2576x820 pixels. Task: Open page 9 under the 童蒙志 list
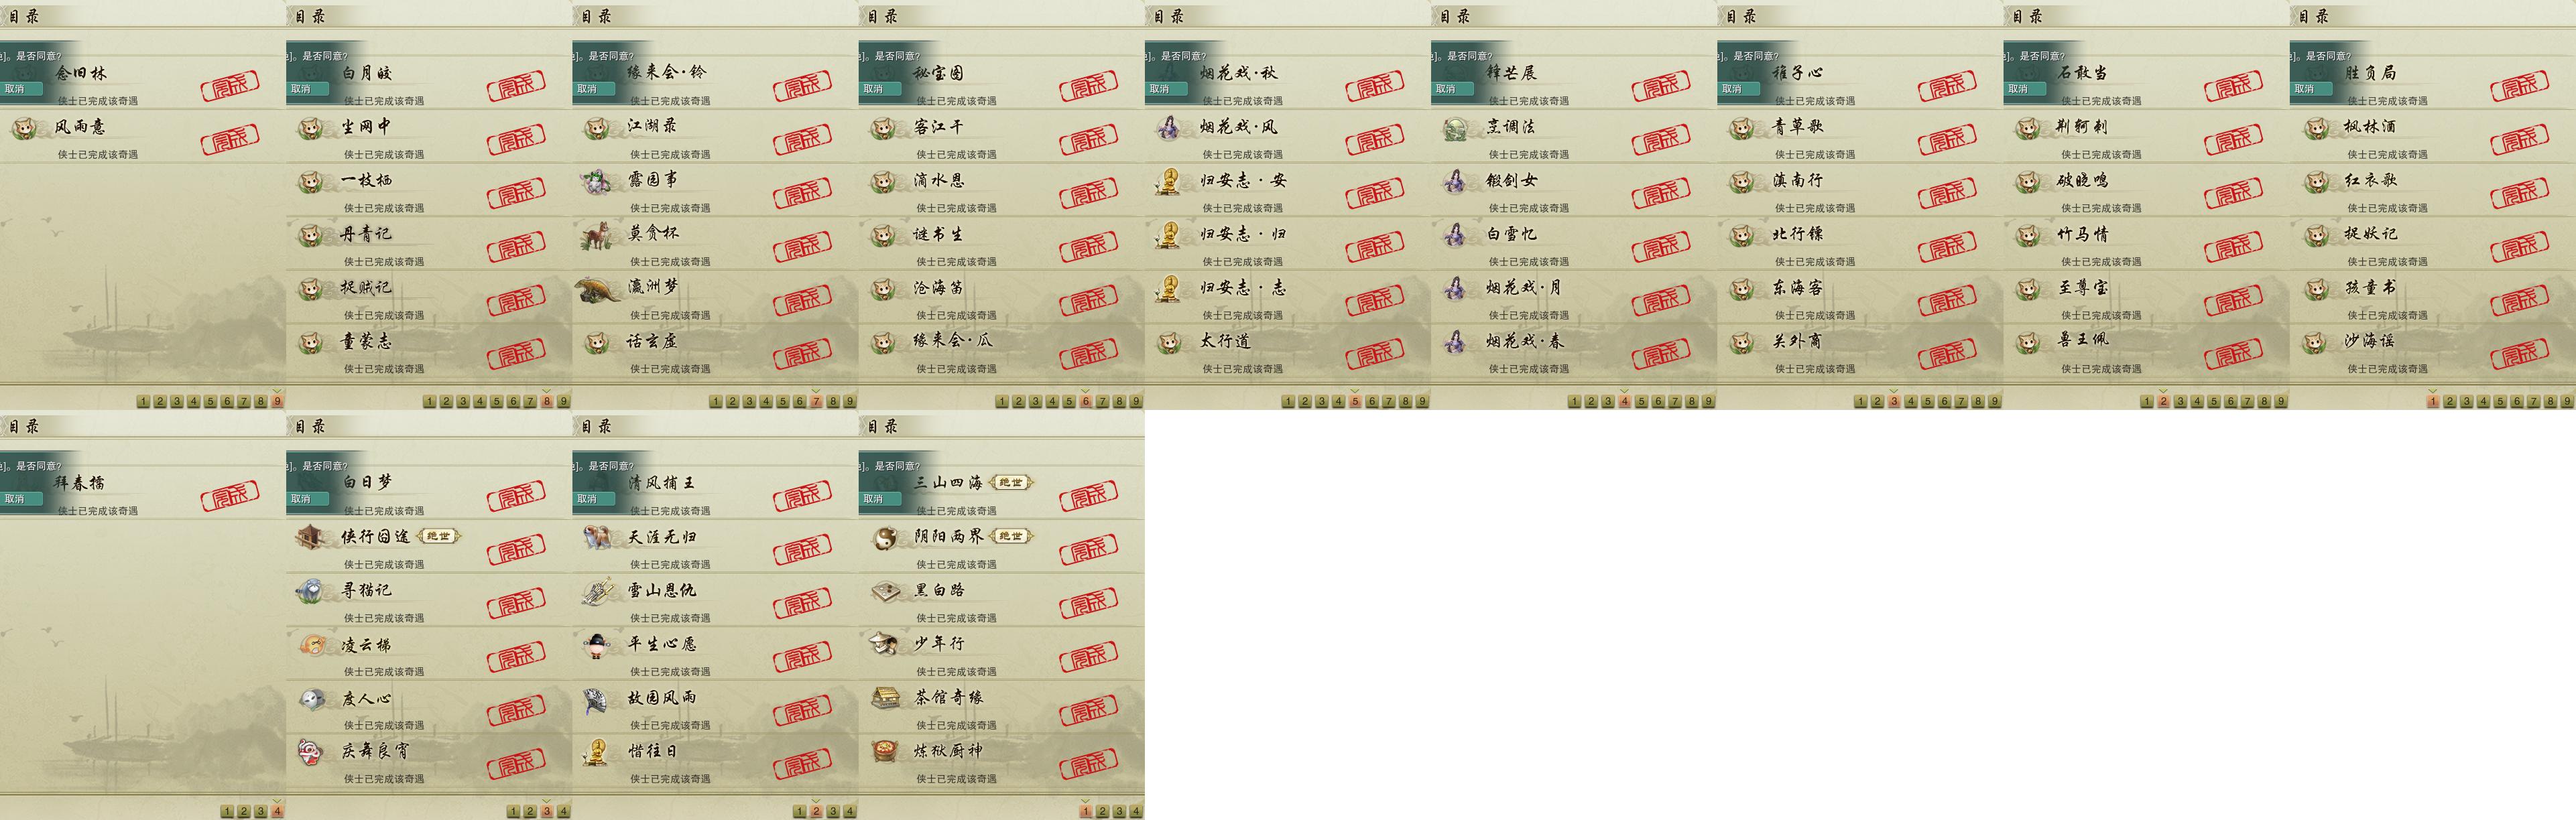(564, 401)
